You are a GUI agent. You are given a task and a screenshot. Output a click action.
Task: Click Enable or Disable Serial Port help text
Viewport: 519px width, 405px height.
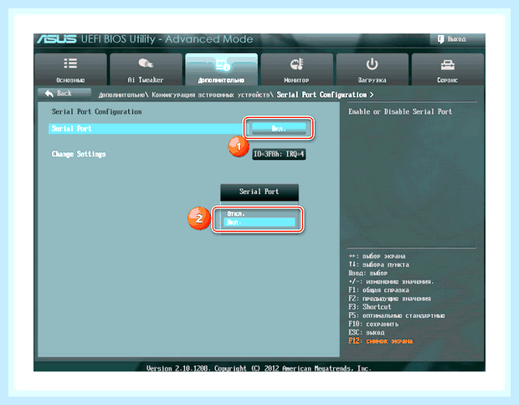coord(400,112)
